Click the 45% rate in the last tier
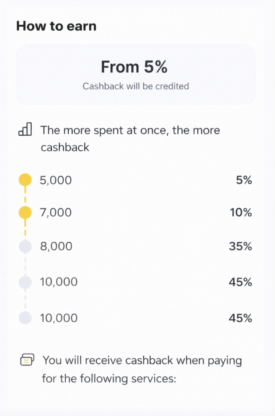The width and height of the screenshot is (275, 416). [240, 318]
